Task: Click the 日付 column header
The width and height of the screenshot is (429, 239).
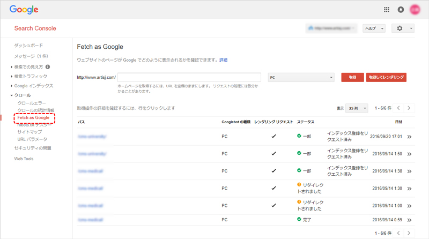Action: click(398, 122)
